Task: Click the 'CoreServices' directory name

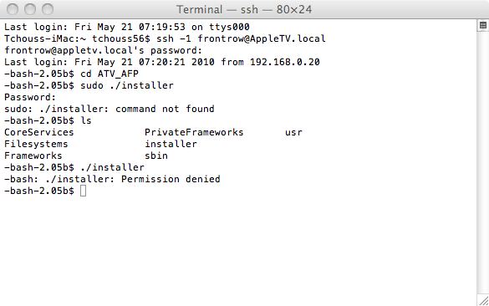Action: tap(39, 132)
